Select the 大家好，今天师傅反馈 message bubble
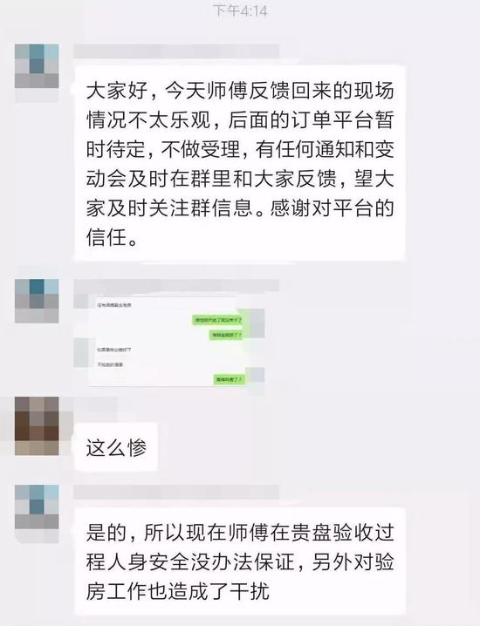Image resolution: width=480 pixels, height=626 pixels. tap(240, 163)
